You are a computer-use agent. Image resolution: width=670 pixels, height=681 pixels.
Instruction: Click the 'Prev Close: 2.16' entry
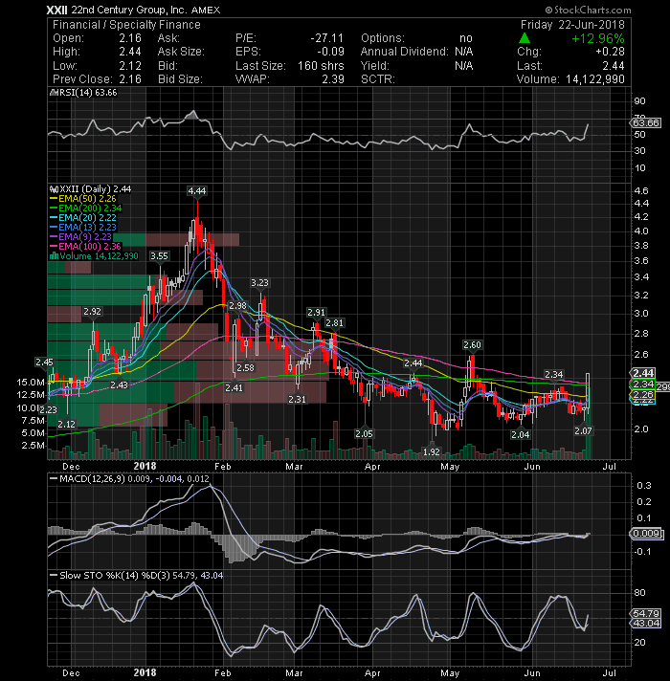[x=97, y=79]
